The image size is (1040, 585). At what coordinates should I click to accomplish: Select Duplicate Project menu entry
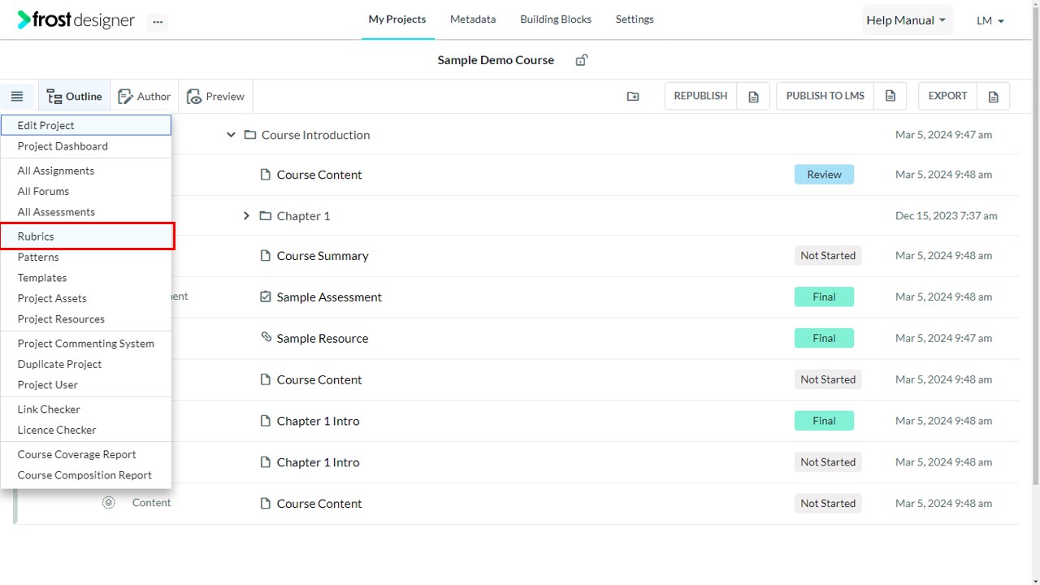pyautogui.click(x=86, y=365)
